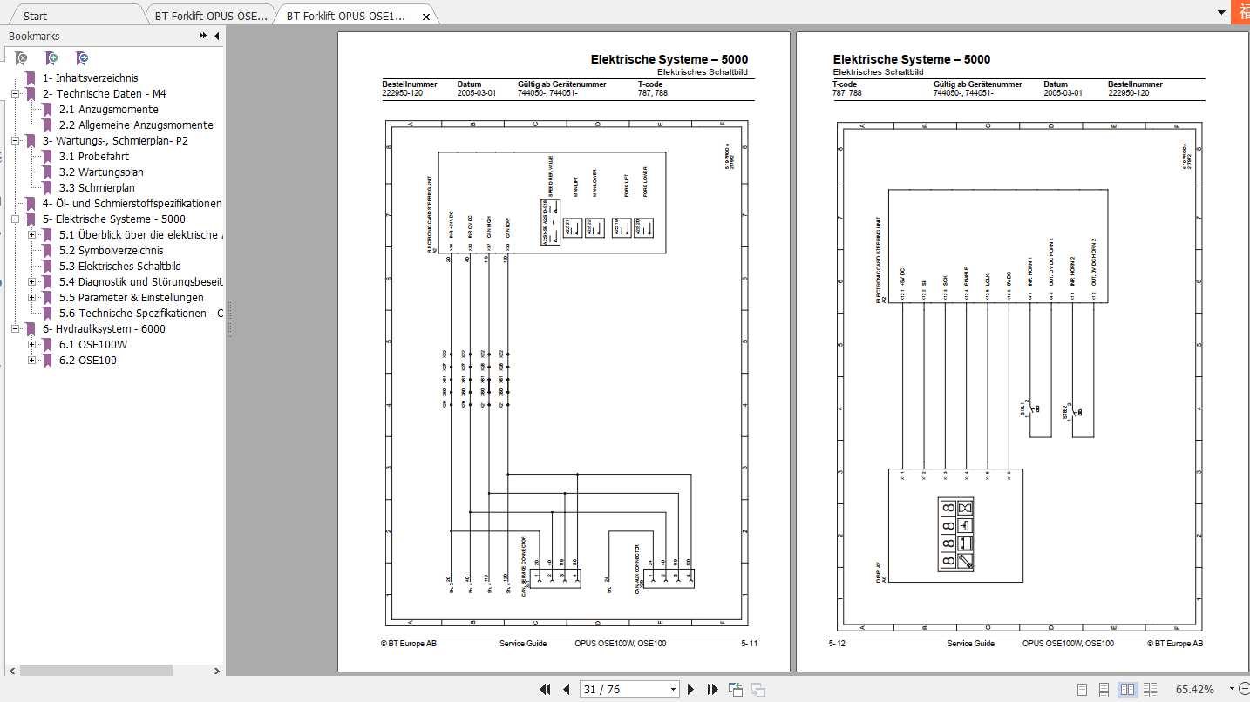The height and width of the screenshot is (702, 1250).
Task: Expand the current bookmark icon
Action: coord(83,57)
